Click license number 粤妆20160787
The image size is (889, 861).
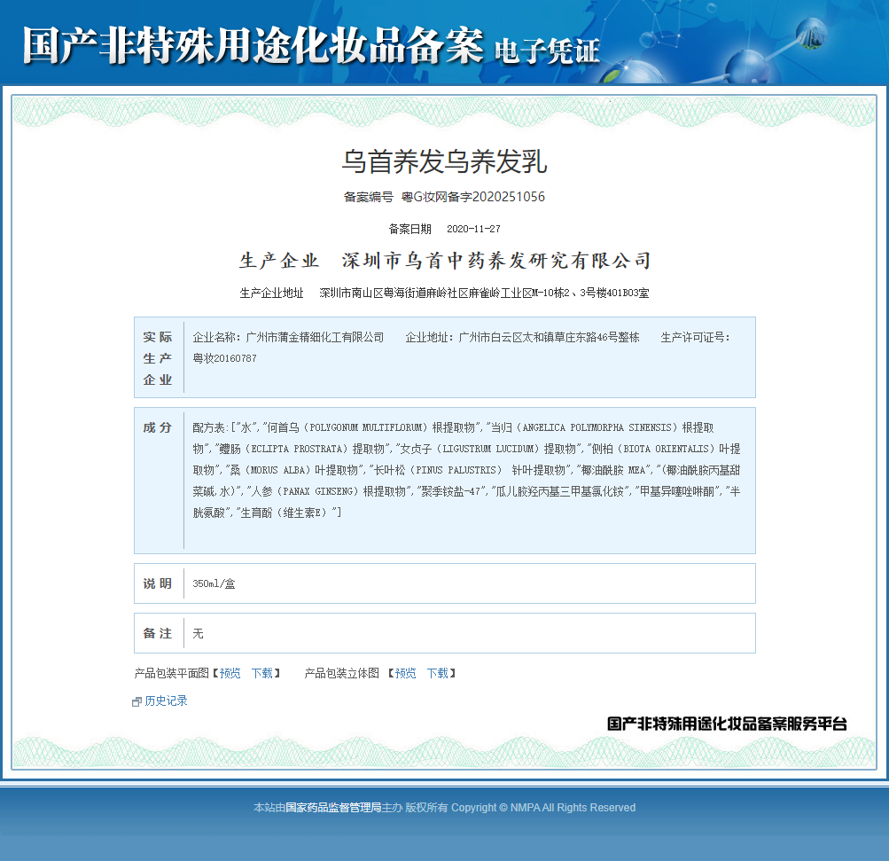click(x=224, y=358)
